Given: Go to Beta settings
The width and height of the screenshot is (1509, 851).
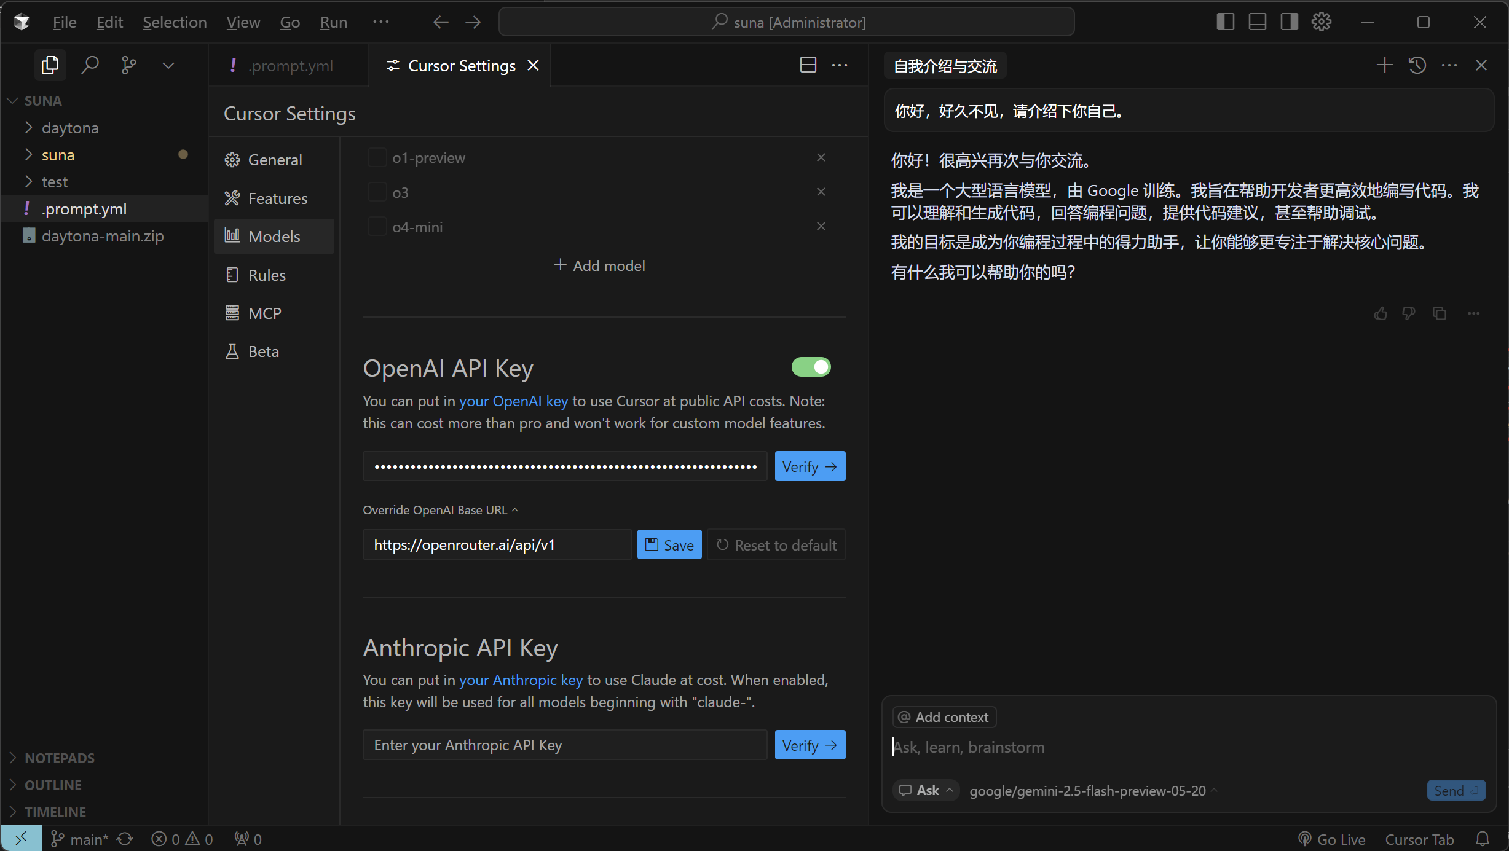Looking at the screenshot, I should point(274,351).
